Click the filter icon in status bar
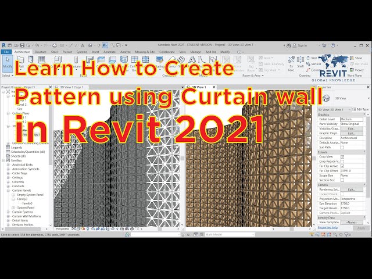Screen dimensions: 372x279 (346, 234)
